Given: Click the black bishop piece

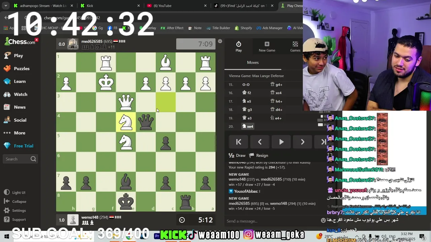Looking at the screenshot, I should (126, 182).
